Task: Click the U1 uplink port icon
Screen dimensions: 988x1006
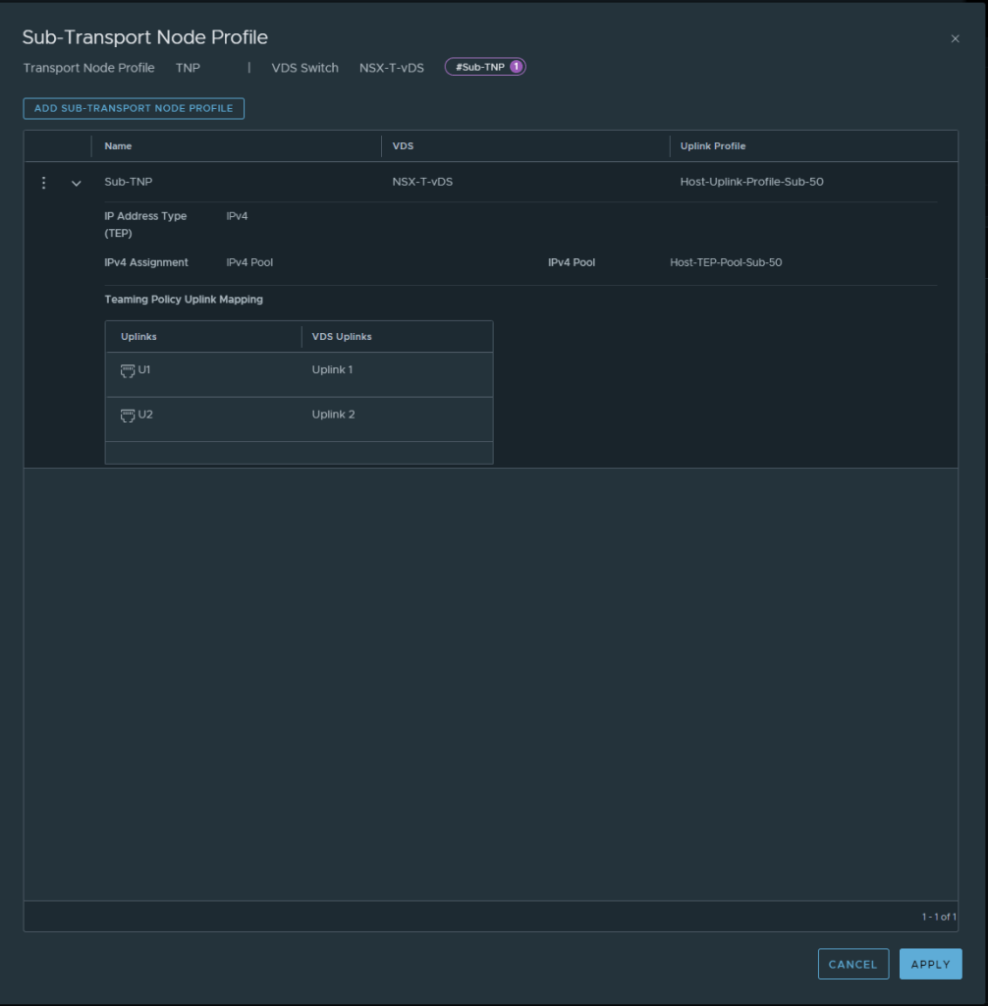Action: click(127, 370)
